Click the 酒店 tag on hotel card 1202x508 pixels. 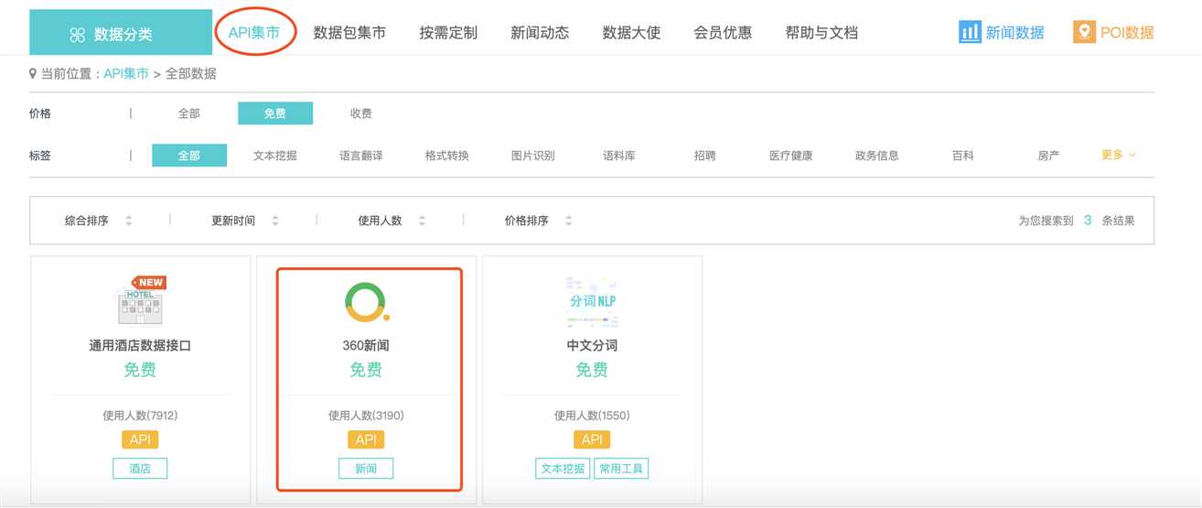140,469
